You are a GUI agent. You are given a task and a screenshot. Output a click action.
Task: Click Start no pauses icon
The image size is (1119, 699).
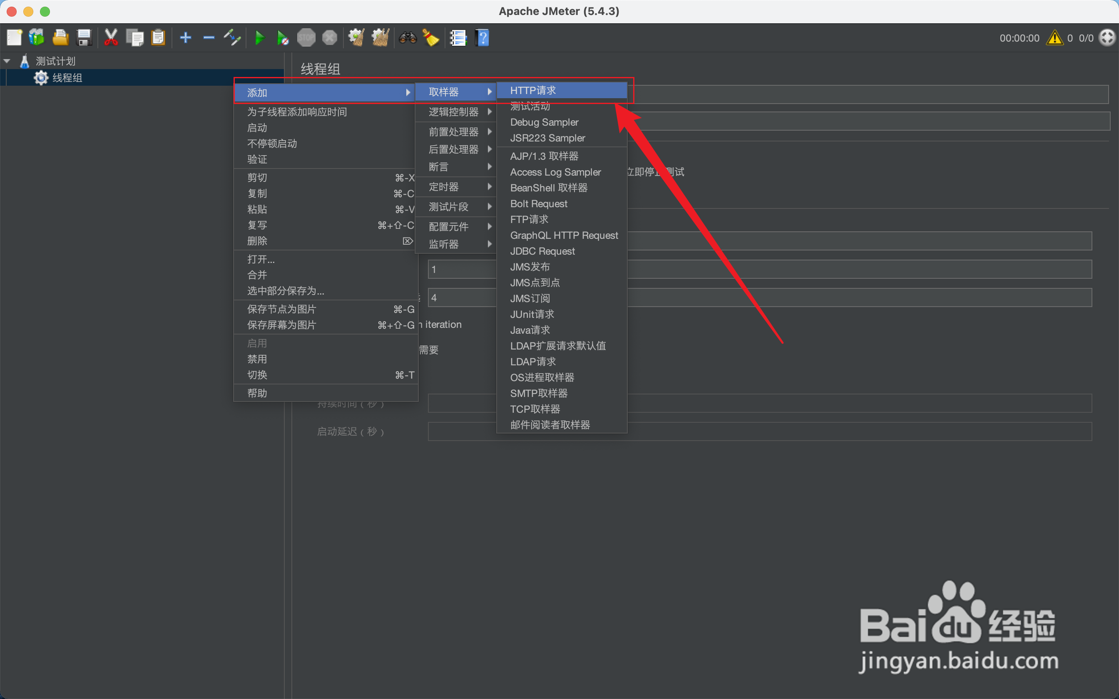pyautogui.click(x=282, y=37)
